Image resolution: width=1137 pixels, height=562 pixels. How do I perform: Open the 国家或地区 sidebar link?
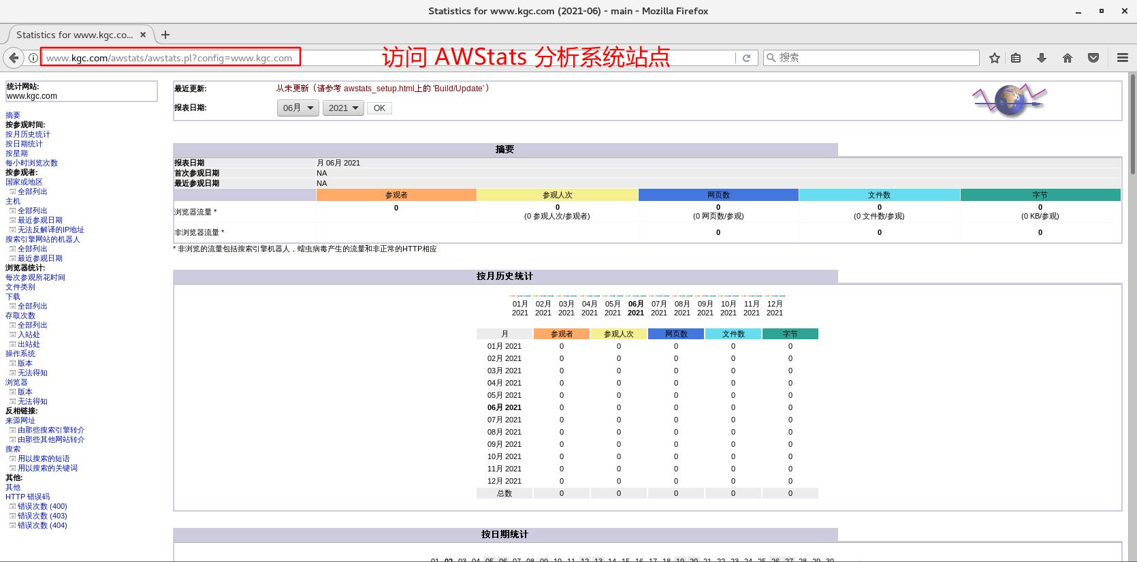tap(24, 182)
